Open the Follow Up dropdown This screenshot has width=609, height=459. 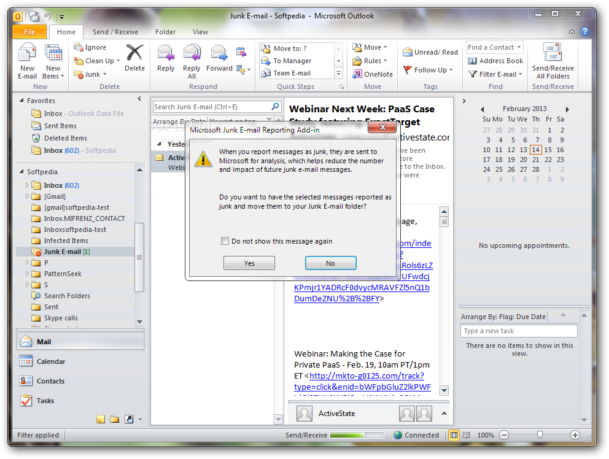451,70
